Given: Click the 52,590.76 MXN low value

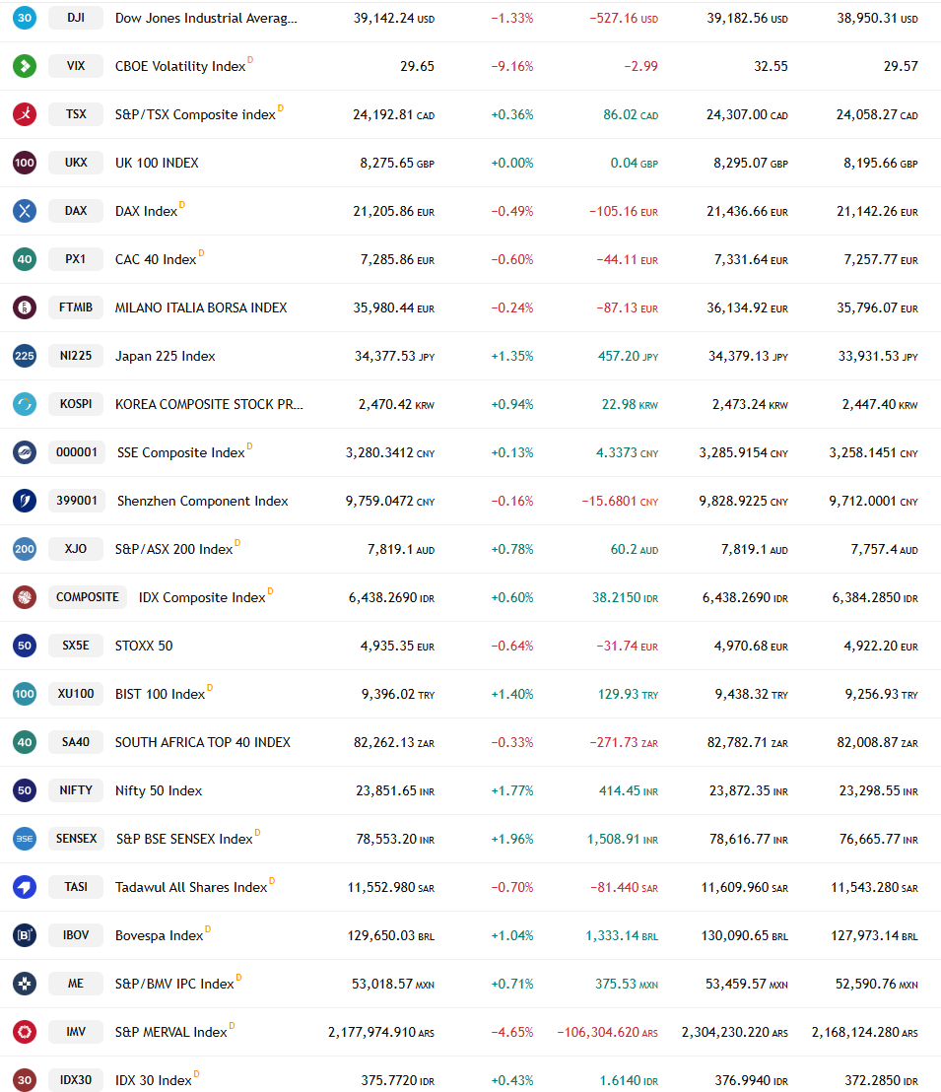Looking at the screenshot, I should (x=877, y=984).
